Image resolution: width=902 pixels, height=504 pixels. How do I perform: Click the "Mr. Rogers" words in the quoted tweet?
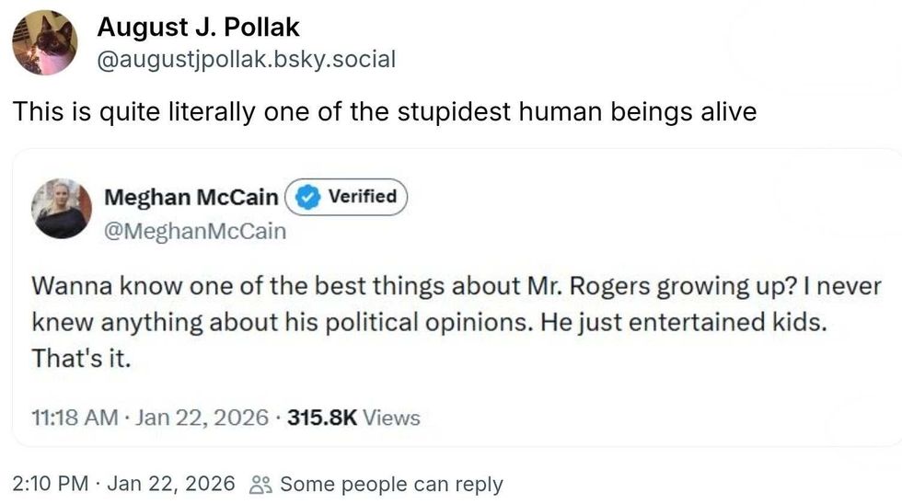click(598, 286)
